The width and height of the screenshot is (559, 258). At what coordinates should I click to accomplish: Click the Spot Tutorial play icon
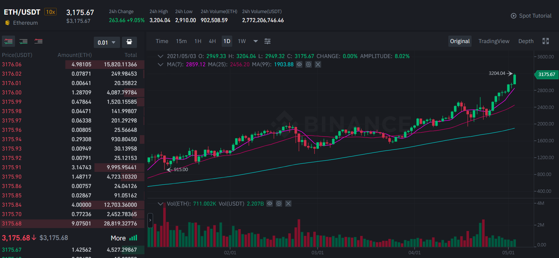[514, 16]
